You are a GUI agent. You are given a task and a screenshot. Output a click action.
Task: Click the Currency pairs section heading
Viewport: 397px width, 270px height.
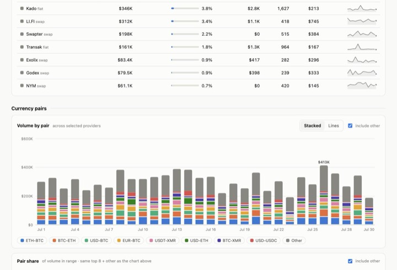click(x=29, y=108)
